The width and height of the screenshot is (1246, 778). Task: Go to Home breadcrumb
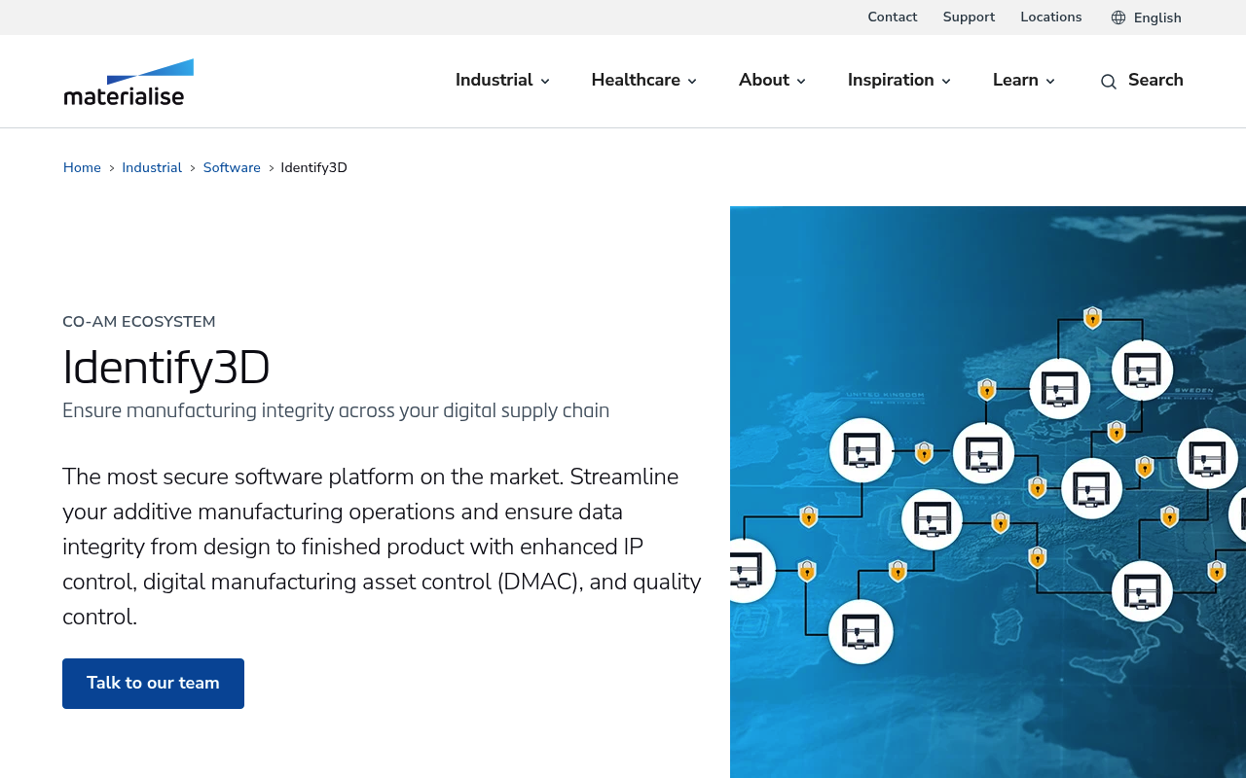(82, 167)
